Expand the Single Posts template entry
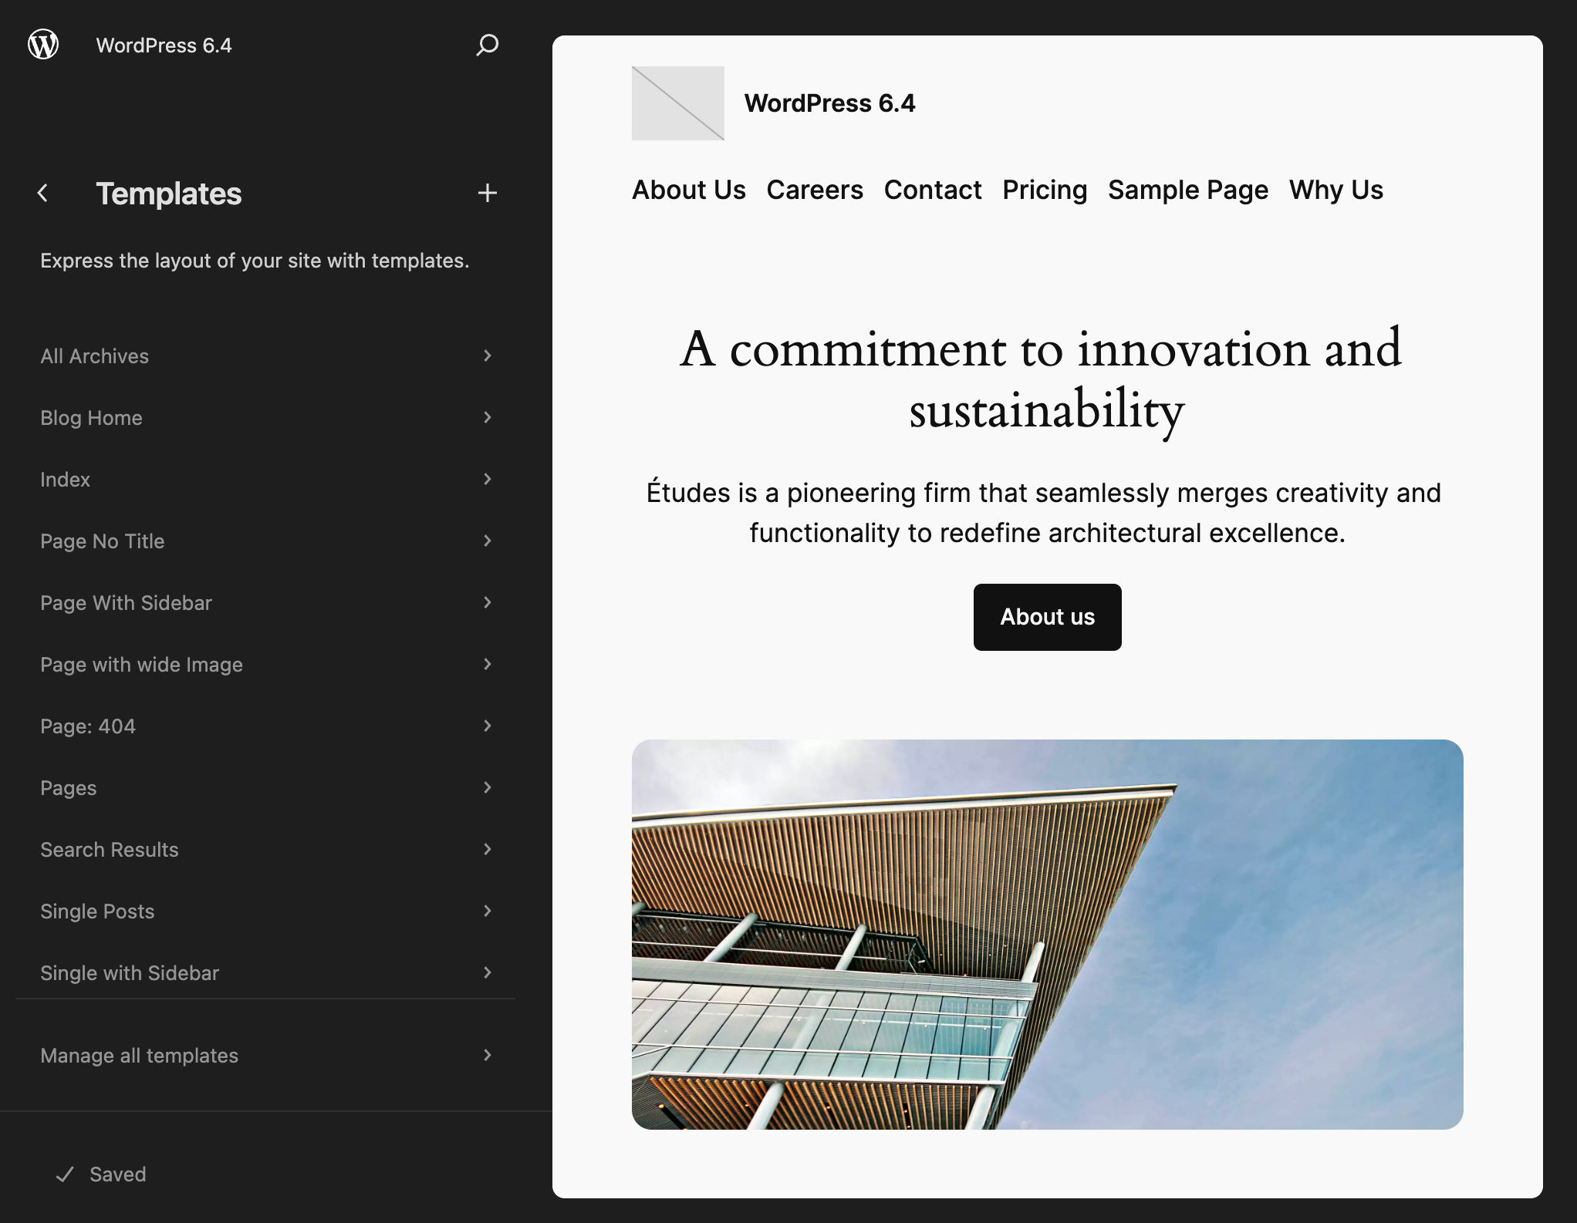This screenshot has width=1577, height=1223. coord(488,911)
